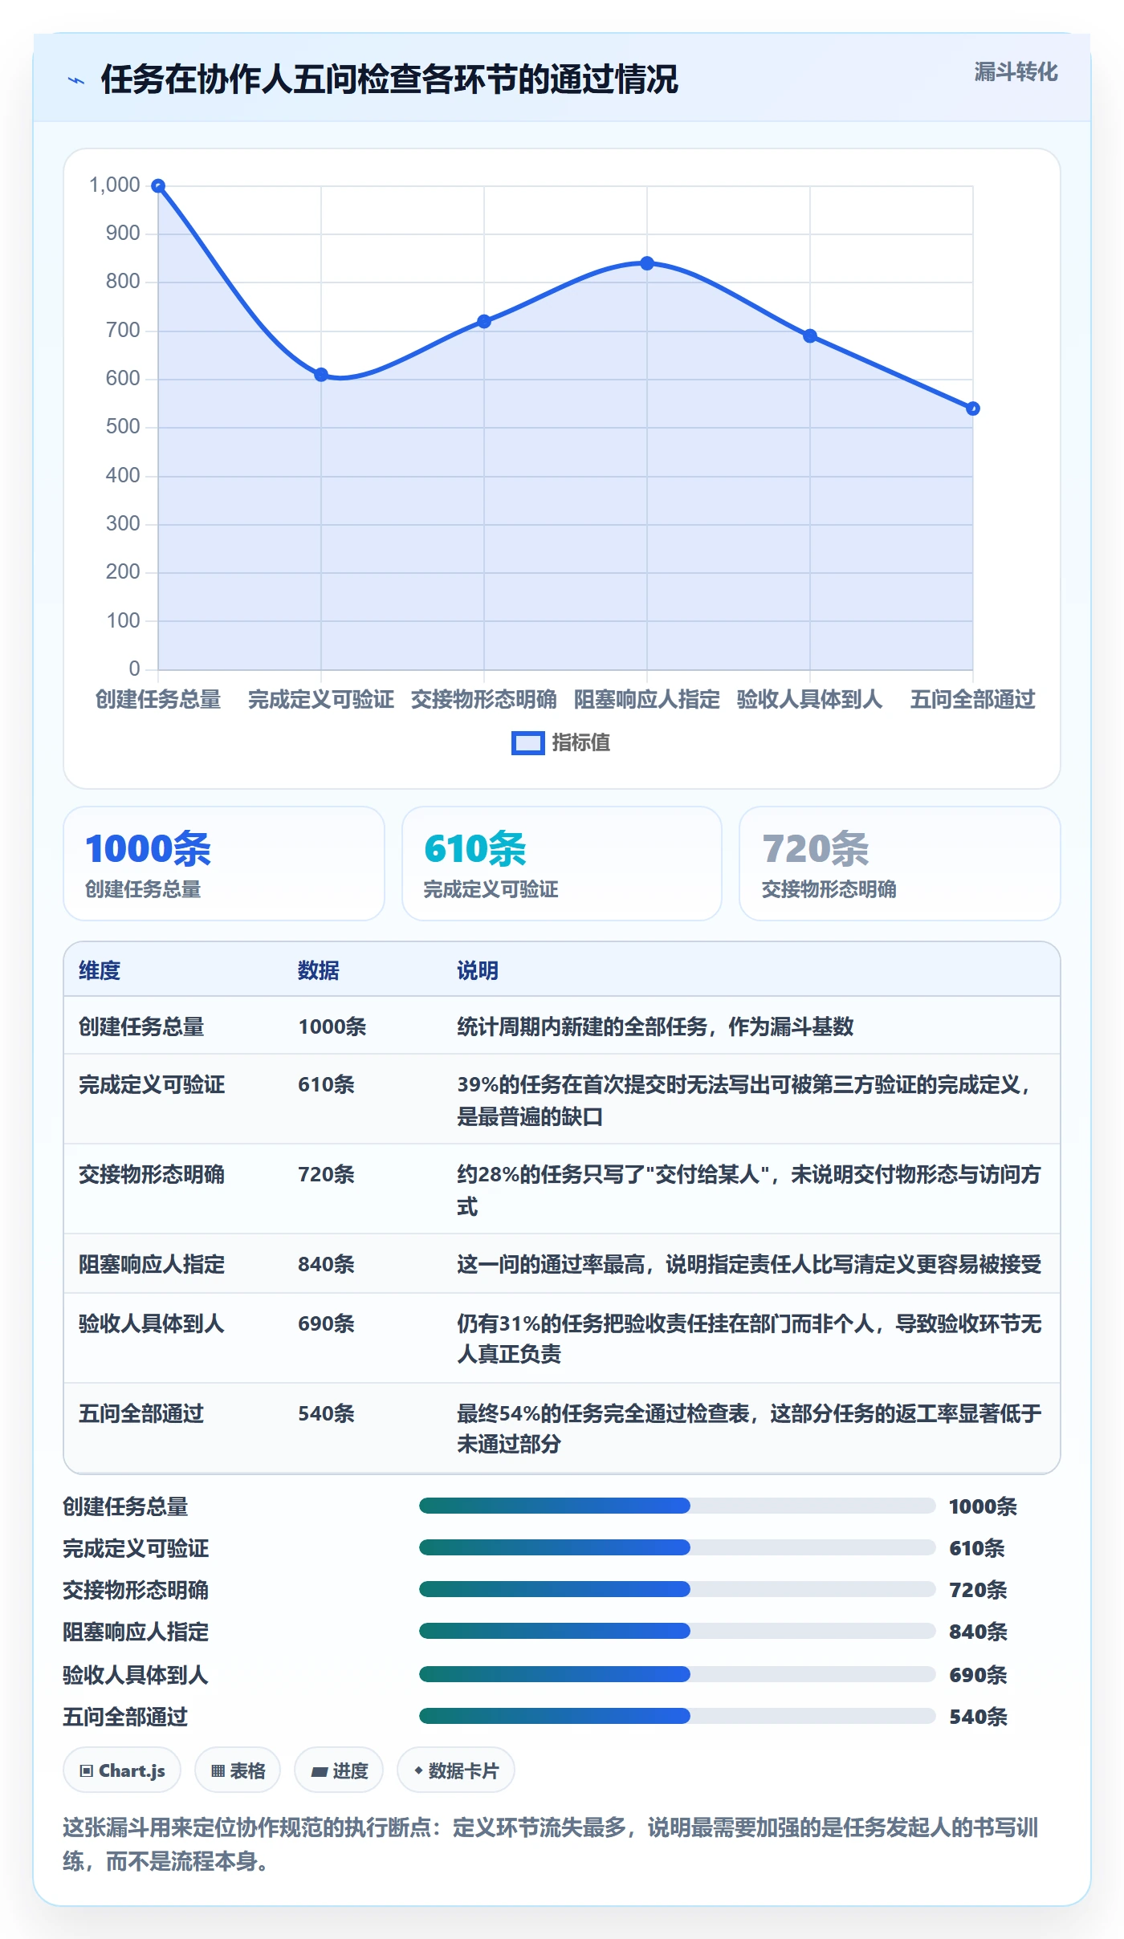Image resolution: width=1124 pixels, height=1939 pixels.
Task: Click 验收人具体到人 in the table's 维度 column
Action: coord(151,1323)
